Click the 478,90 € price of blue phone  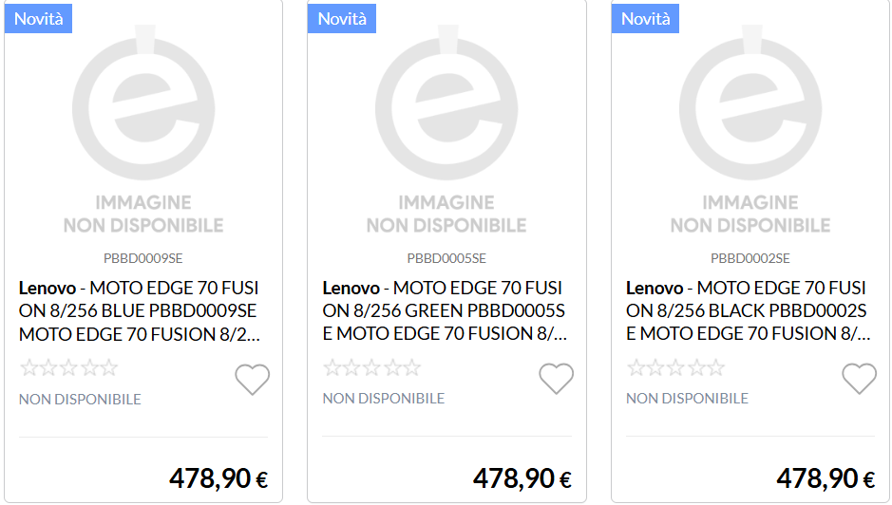pyautogui.click(x=218, y=478)
